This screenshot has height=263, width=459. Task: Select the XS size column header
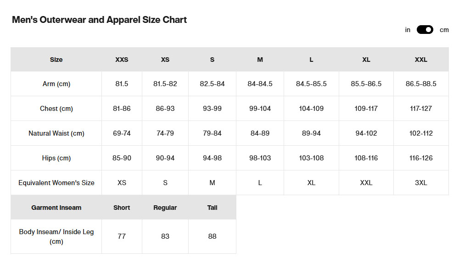click(165, 60)
